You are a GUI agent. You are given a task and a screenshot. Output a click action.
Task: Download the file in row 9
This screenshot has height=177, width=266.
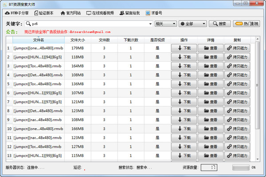coord(184,120)
